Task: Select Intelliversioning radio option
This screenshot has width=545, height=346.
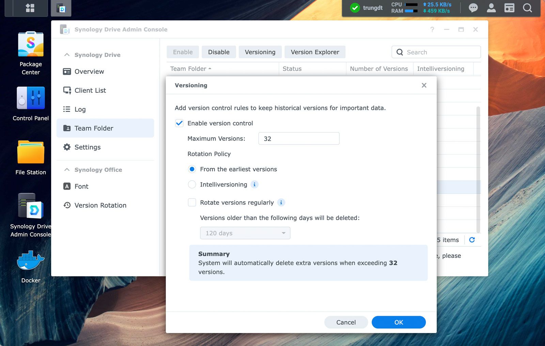Action: [x=192, y=185]
